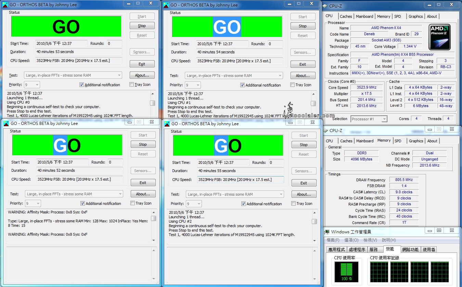Image resolution: width=462 pixels, height=287 pixels.
Task: Click the ORTHOS title icon in the 52-seconds window
Action: coord(7,123)
